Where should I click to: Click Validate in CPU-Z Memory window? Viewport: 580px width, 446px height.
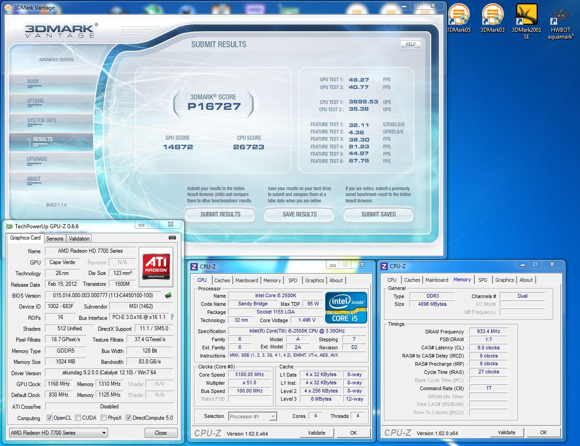pyautogui.click(x=507, y=432)
